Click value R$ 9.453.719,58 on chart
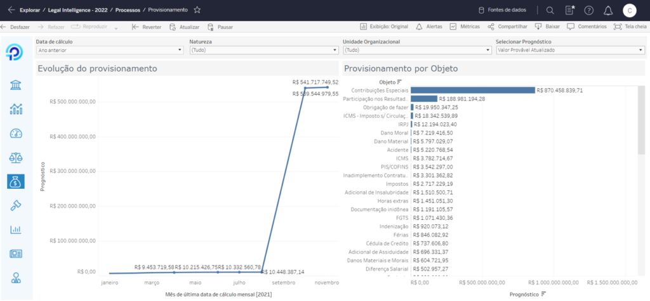Screen dimensions: 650x301 pyautogui.click(x=154, y=267)
